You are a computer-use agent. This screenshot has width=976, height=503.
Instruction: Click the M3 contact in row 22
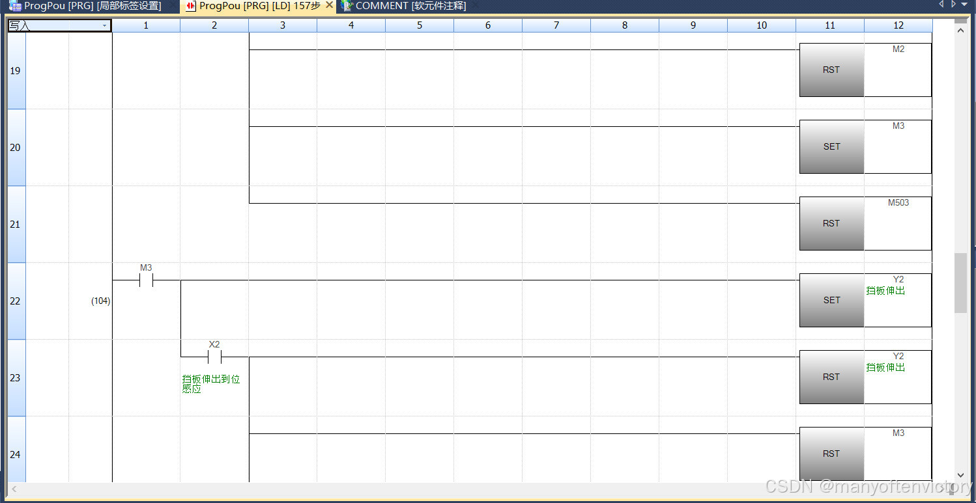tap(146, 280)
